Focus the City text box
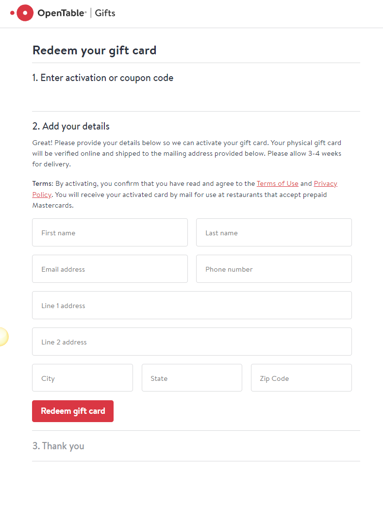This screenshot has width=383, height=523. pyautogui.click(x=83, y=377)
